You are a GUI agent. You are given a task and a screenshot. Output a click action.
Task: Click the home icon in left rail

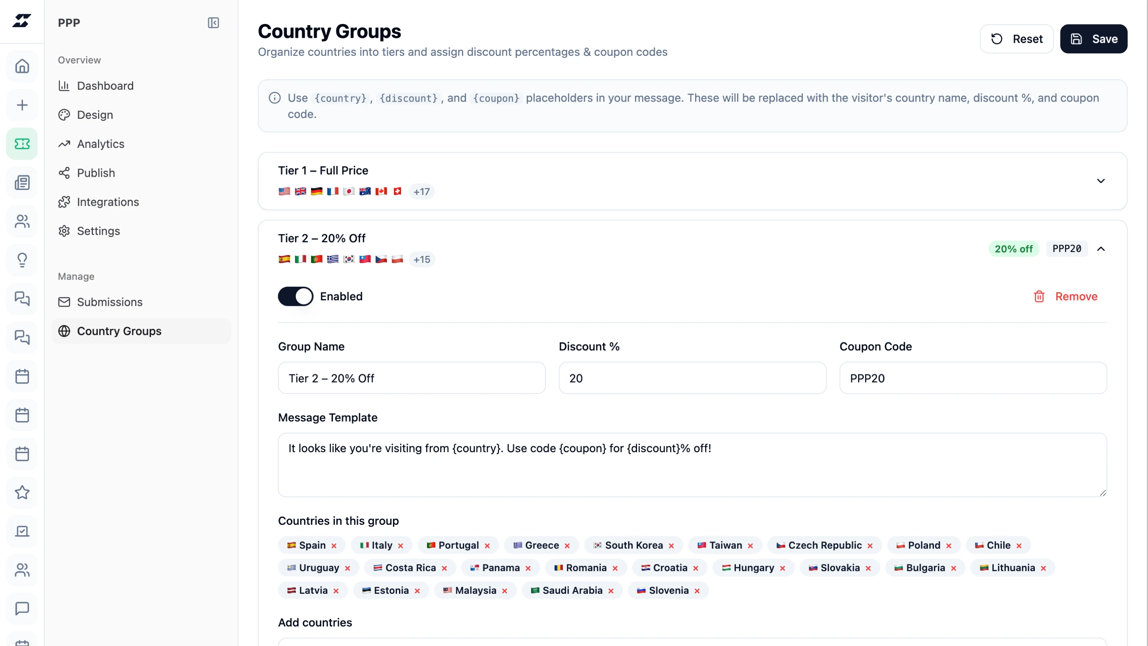[x=22, y=67]
